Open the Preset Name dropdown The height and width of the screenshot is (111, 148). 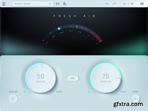point(33,4)
